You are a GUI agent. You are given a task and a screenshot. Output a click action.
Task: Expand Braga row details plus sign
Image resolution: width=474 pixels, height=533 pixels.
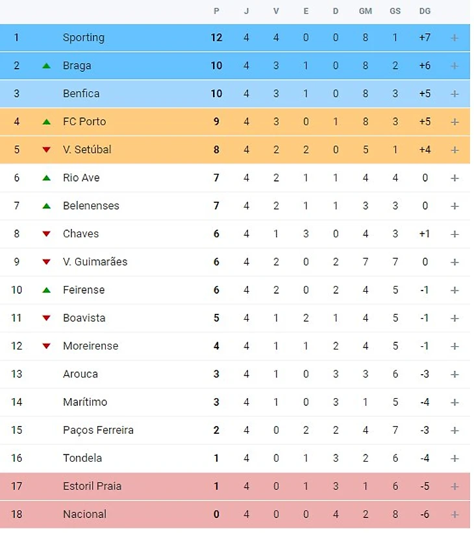(455, 65)
